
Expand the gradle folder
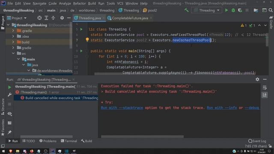(13, 47)
